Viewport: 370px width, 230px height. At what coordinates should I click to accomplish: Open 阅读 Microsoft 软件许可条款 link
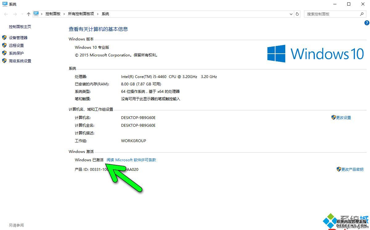pos(131,160)
